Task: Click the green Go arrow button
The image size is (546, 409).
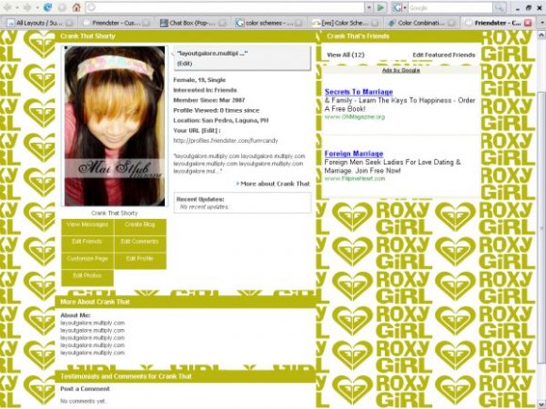Action: tap(381, 8)
